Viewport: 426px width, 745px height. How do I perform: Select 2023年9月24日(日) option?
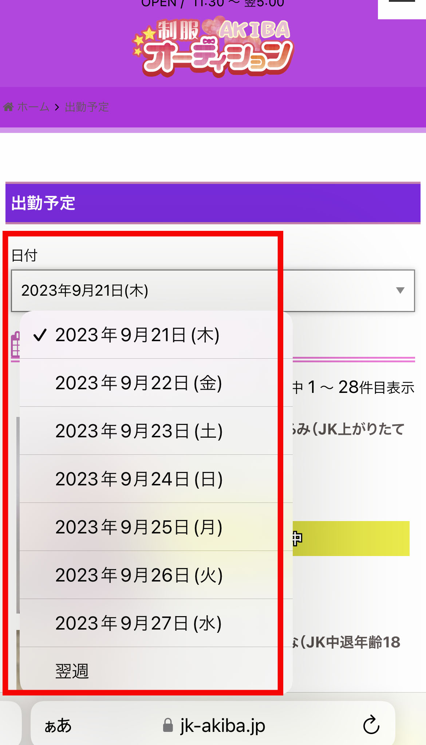pos(156,479)
